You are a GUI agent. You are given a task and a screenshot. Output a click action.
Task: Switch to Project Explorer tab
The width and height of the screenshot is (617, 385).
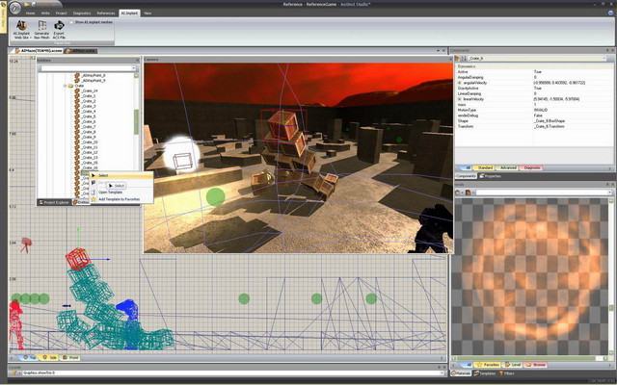click(54, 202)
